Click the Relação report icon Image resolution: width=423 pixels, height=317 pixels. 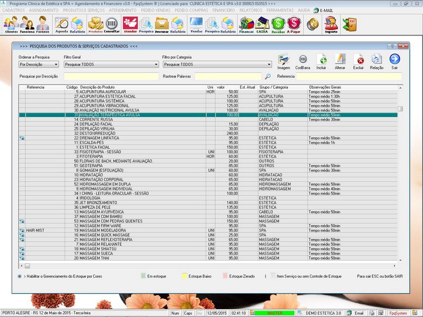tap(376, 61)
